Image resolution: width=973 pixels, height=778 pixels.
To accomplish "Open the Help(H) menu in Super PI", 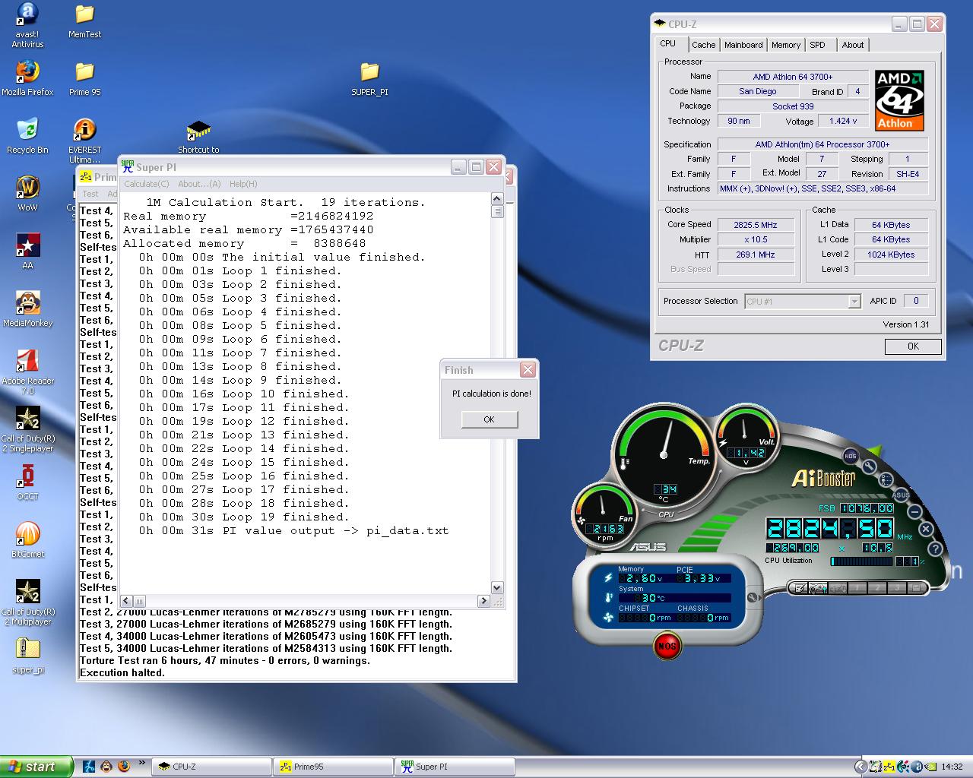I will 243,184.
